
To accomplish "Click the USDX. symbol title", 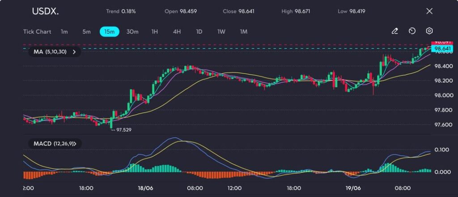I will [44, 11].
